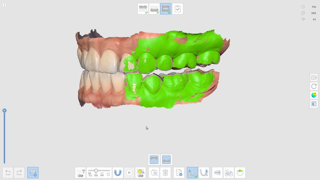
Task: Open the blue arch scan guide tool
Action: [x=118, y=172]
